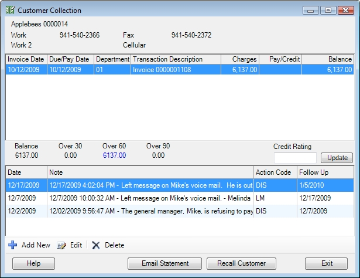Sort notes by Follow Up column
Screen dimensions: 360x278
(x=325, y=172)
